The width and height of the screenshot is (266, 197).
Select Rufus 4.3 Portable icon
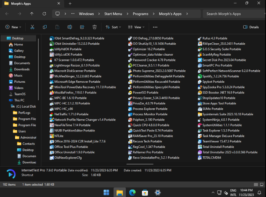pos(200,38)
